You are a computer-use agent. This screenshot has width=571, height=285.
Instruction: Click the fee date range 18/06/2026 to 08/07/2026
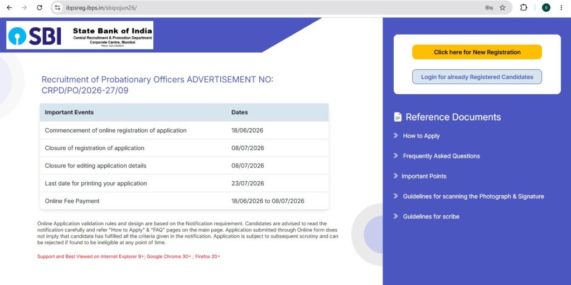(268, 201)
